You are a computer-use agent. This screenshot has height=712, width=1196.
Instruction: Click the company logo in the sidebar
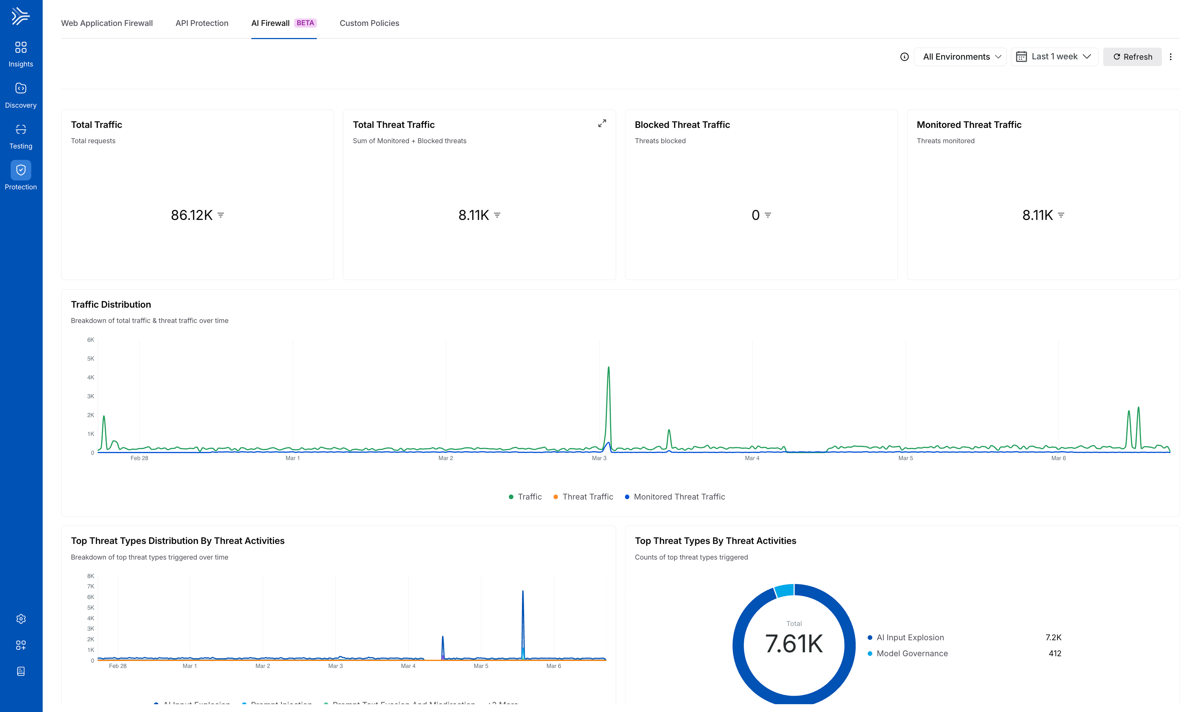pos(21,16)
